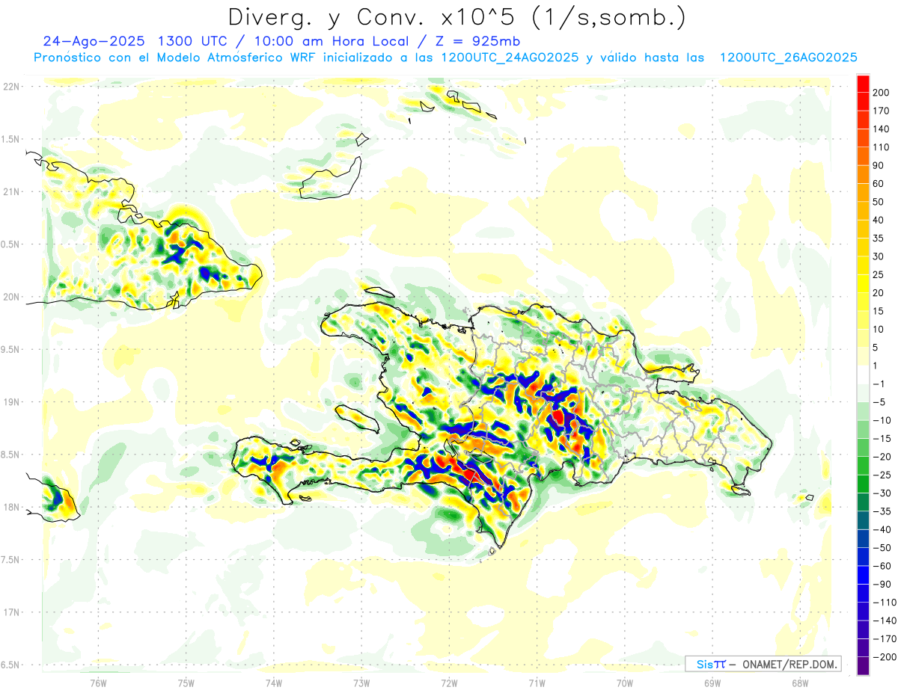Viewport: 898px width, 693px height.
Task: Click the color bar value -25
Action: (881, 475)
